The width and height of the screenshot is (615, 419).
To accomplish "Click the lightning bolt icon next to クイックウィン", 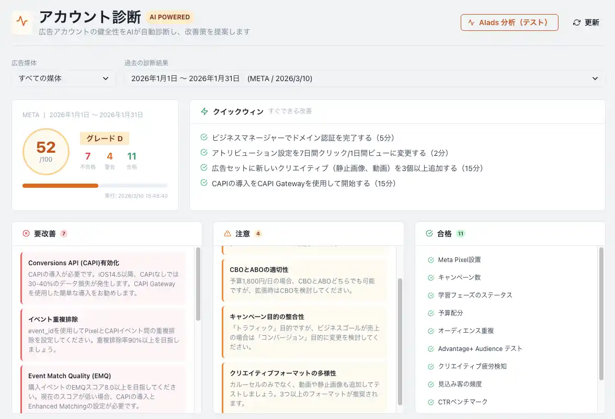I will [x=204, y=111].
